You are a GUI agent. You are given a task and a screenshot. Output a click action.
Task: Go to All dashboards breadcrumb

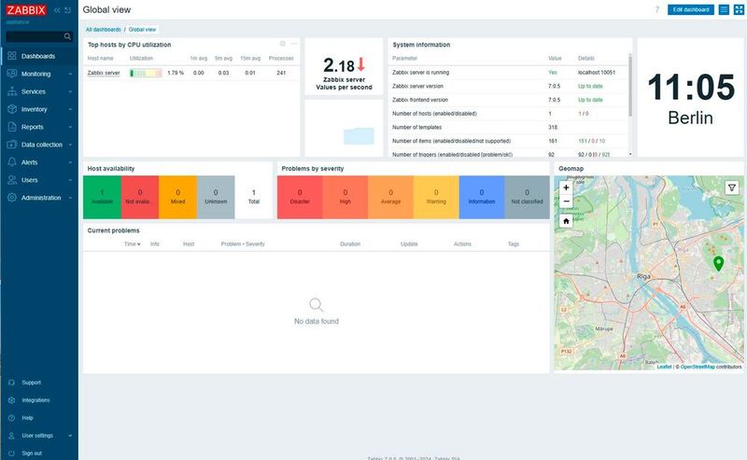tap(104, 30)
